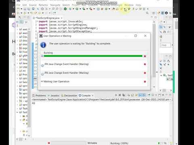Click the status bar progress bar
The image size is (194, 145).
pyautogui.click(x=69, y=143)
